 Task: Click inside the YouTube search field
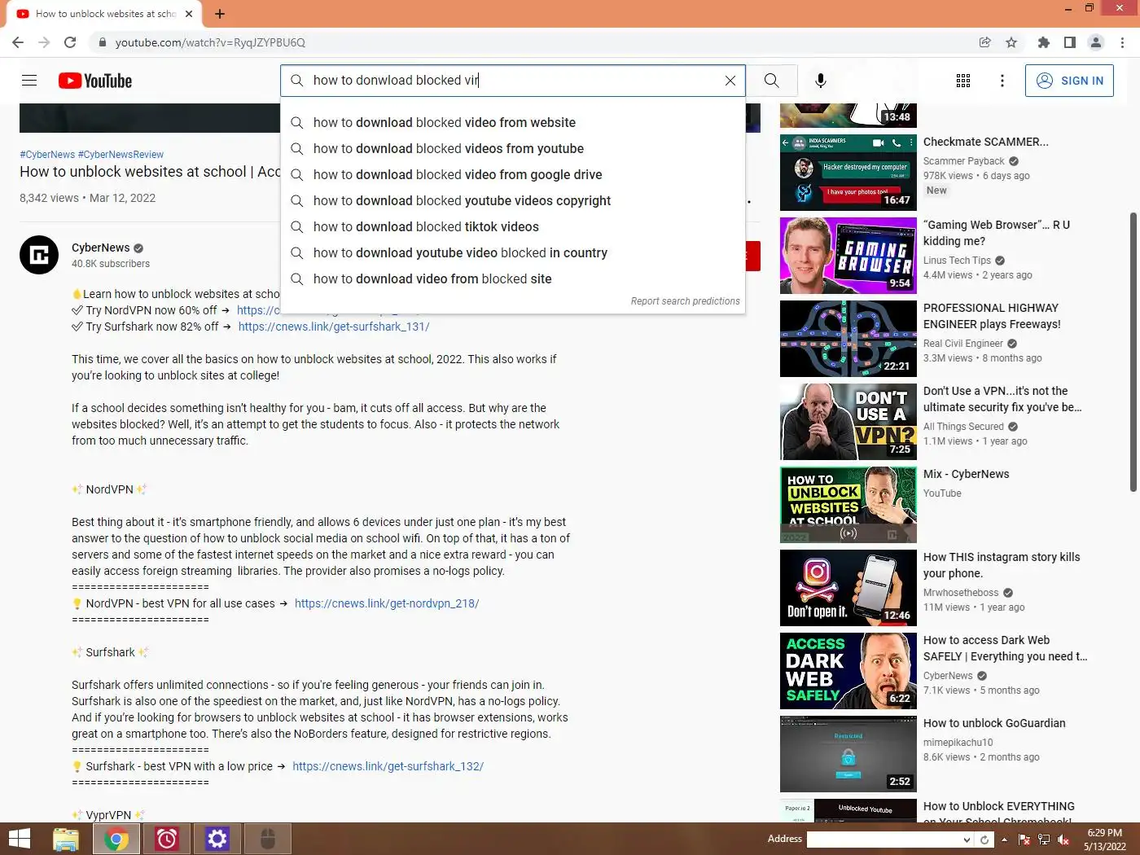coord(513,81)
